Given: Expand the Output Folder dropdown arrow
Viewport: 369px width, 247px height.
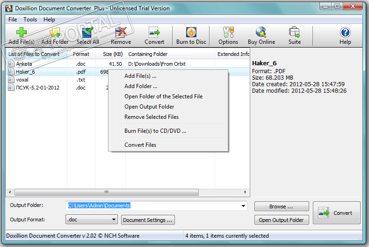Looking at the screenshot, I should pyautogui.click(x=243, y=206).
